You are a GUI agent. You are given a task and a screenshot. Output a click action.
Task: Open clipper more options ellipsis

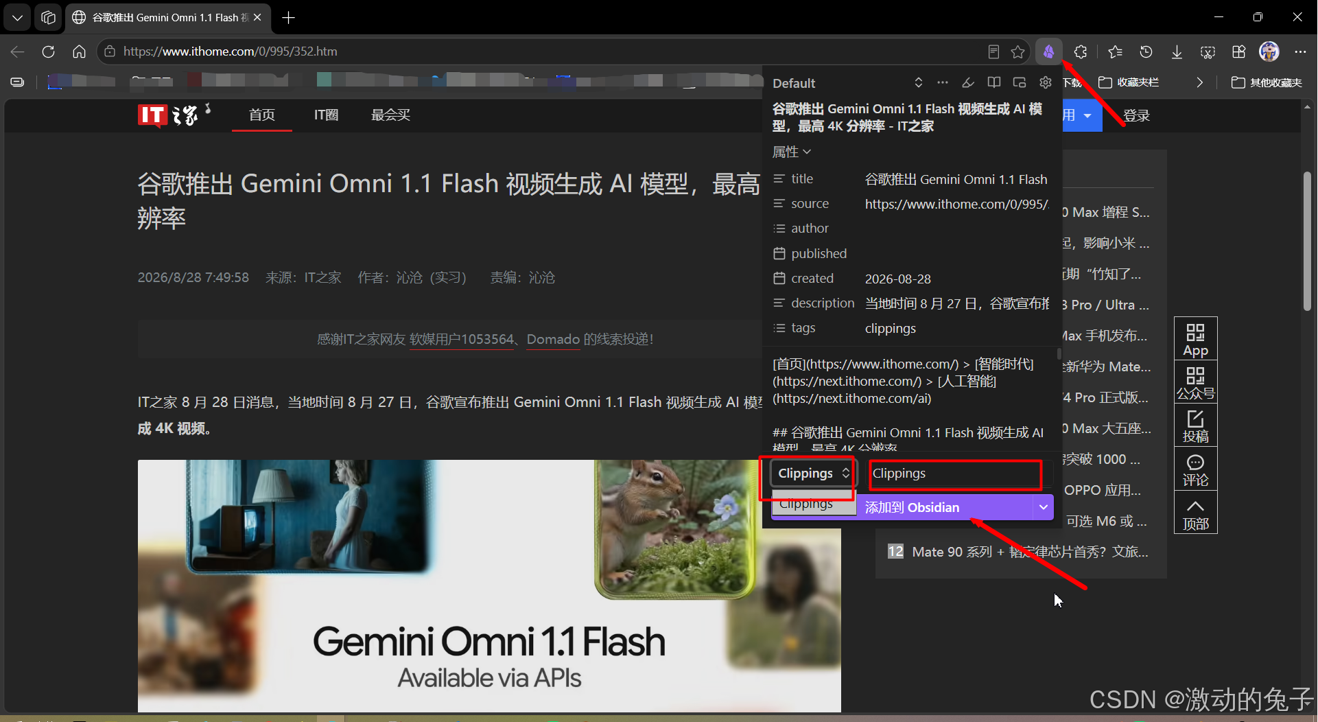pos(943,82)
